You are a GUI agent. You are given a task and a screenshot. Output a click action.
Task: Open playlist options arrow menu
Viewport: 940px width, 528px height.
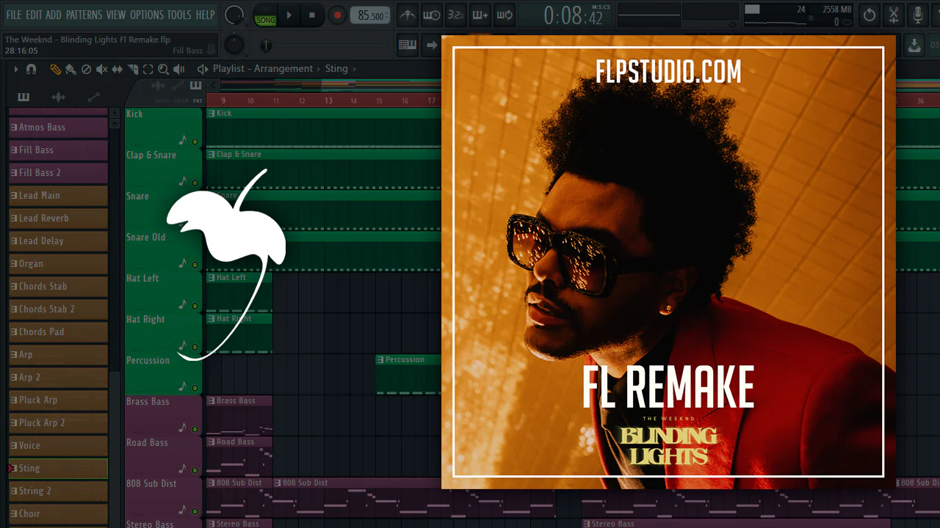(15, 69)
